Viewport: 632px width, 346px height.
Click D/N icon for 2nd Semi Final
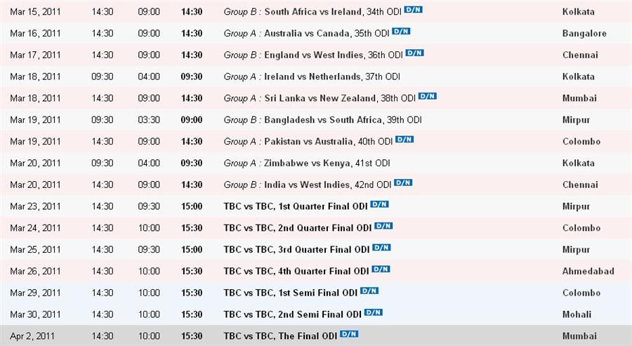[x=374, y=312]
